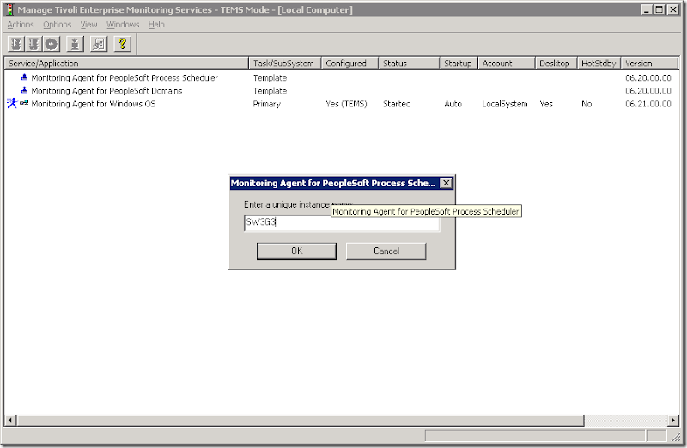Close the PeopleSoft Process Scheduler dialog
The image size is (687, 448).
[x=446, y=183]
